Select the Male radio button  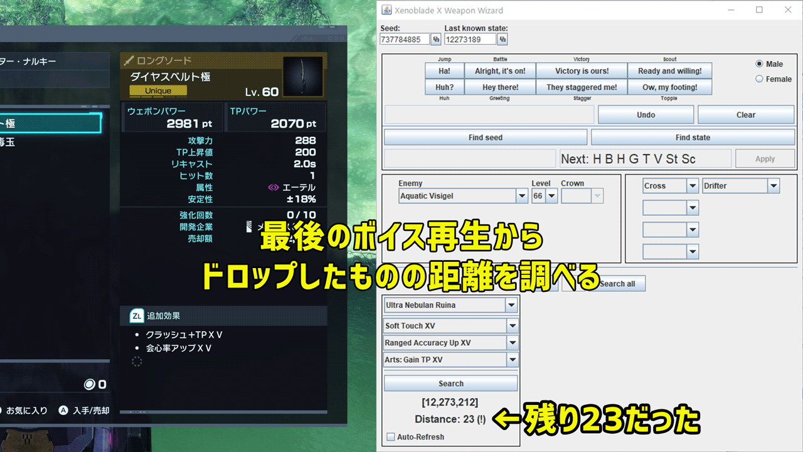[759, 64]
